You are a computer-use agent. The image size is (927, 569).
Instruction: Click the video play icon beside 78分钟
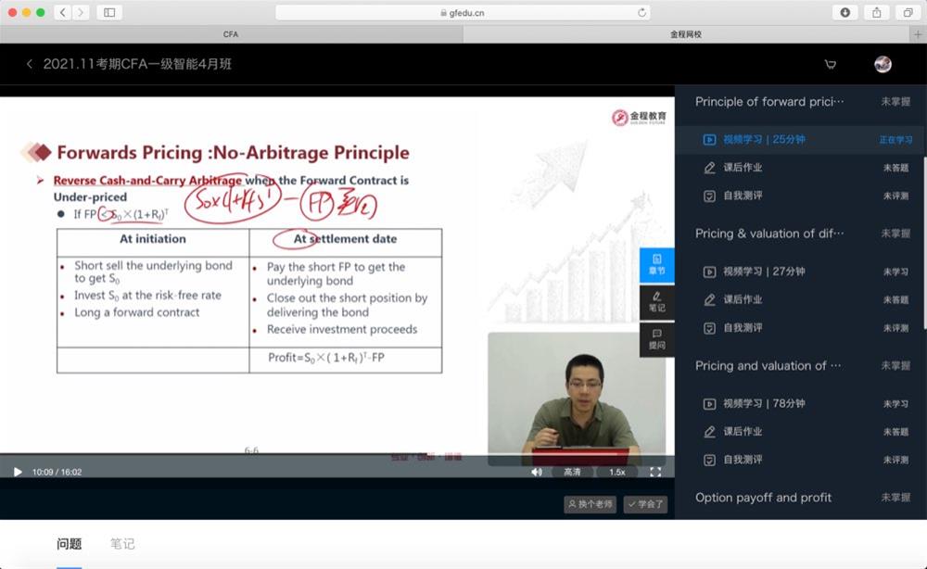pyautogui.click(x=709, y=403)
